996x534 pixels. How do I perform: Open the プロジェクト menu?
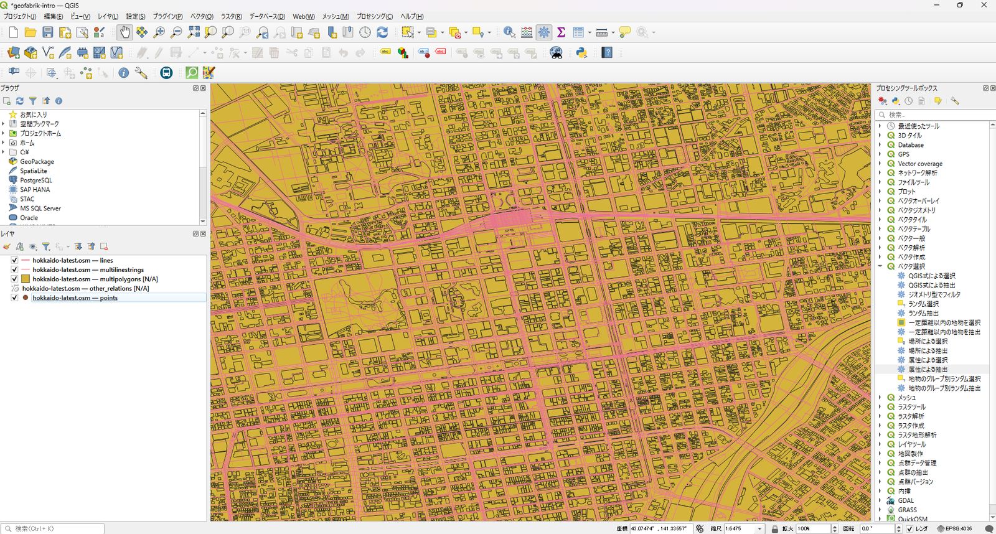[x=19, y=16]
